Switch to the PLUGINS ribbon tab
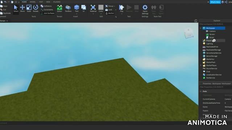Viewport: 232px width, 130px height. tap(57, 2)
